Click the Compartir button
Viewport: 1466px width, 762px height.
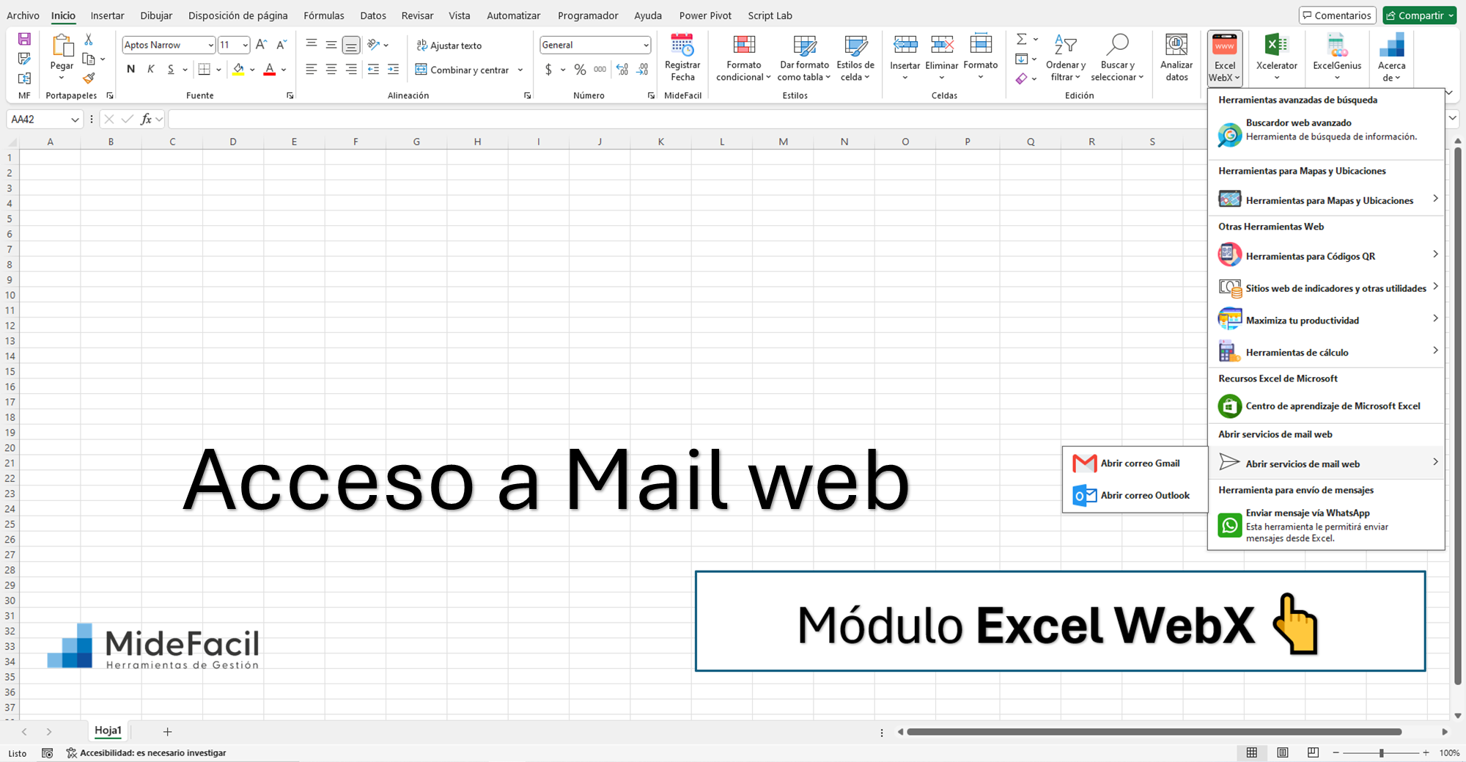pos(1420,15)
